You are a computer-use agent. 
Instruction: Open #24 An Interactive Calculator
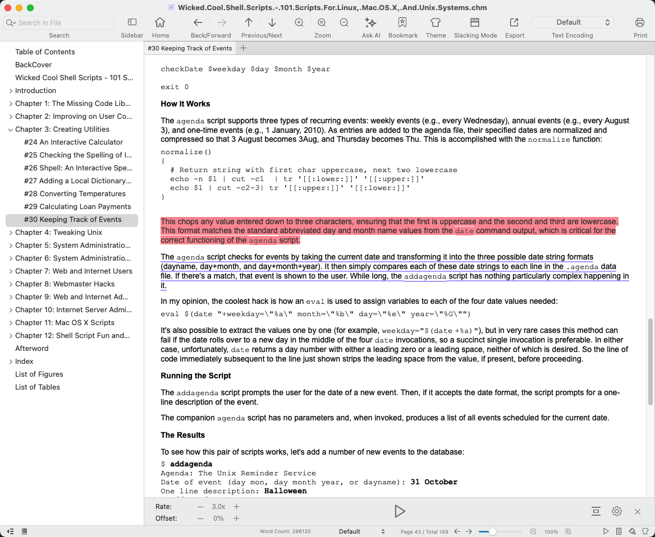pyautogui.click(x=74, y=142)
